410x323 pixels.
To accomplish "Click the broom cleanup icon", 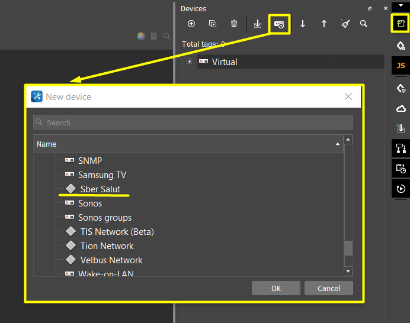I will point(345,24).
